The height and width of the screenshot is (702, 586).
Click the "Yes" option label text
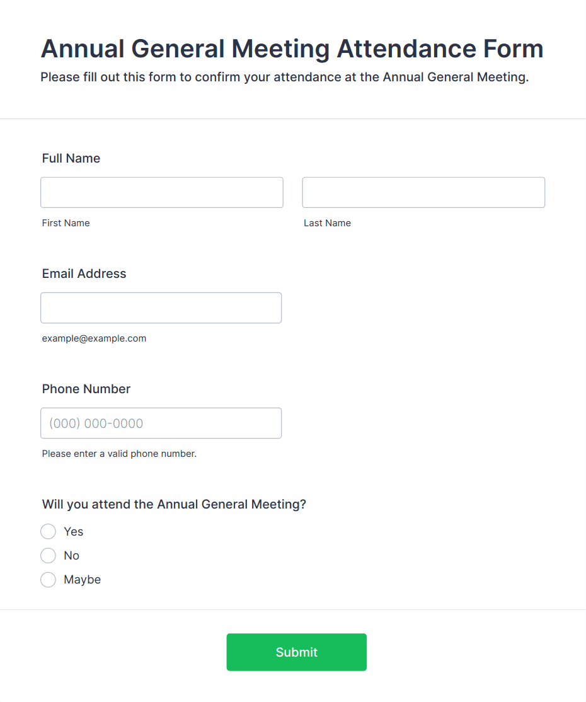(x=74, y=531)
